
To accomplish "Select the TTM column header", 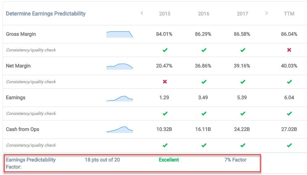I will tap(289, 14).
